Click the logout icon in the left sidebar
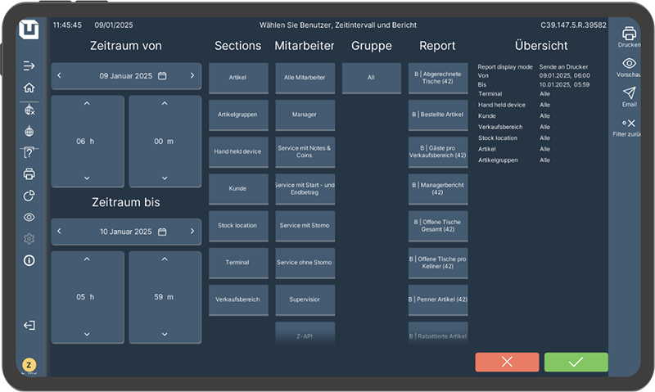655x392 pixels. (x=29, y=325)
